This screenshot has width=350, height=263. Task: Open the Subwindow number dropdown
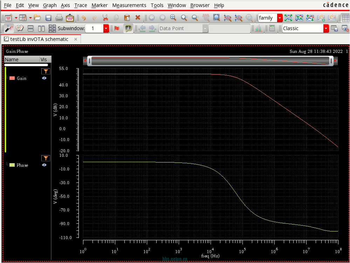[x=106, y=28]
